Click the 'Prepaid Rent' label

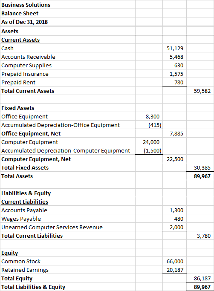pos(18,82)
